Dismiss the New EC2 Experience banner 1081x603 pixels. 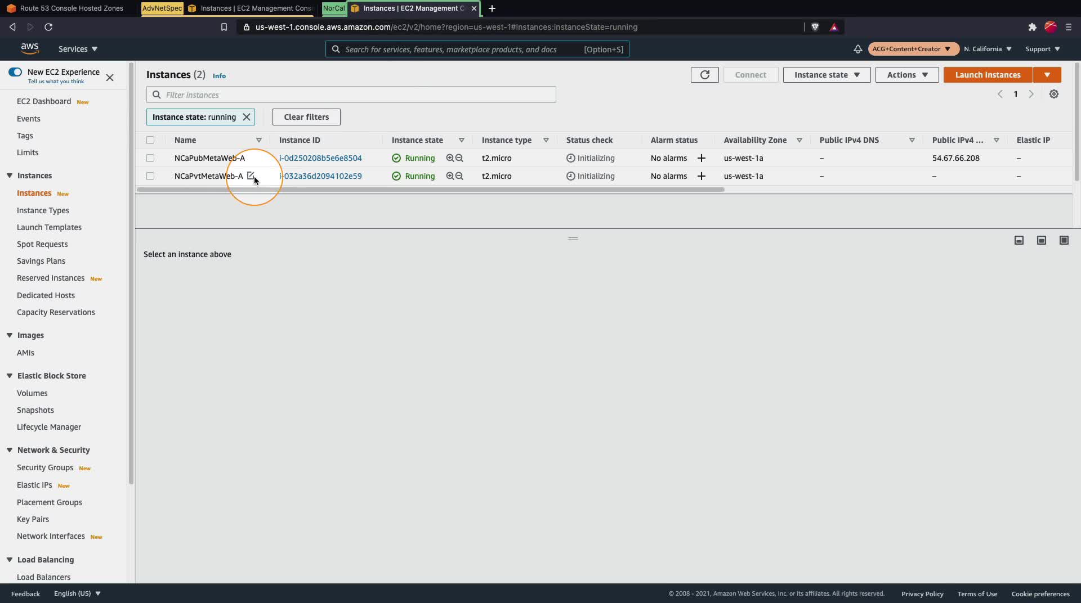[x=110, y=78]
